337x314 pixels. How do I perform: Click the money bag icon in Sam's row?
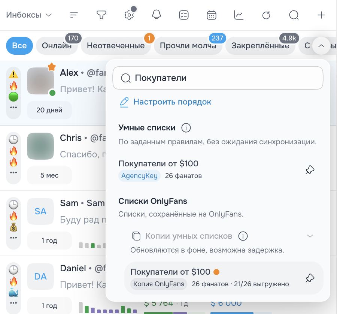pos(13,227)
